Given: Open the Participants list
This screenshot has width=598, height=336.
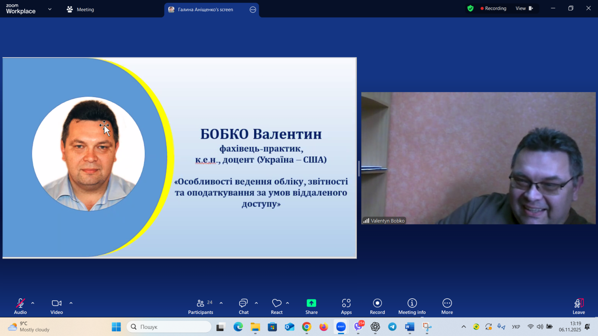Looking at the screenshot, I should pyautogui.click(x=201, y=306).
